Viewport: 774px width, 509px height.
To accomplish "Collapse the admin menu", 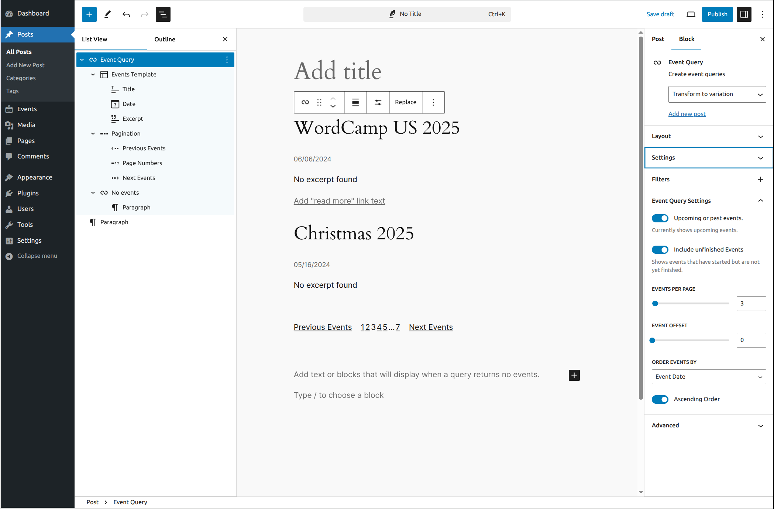I will click(38, 256).
